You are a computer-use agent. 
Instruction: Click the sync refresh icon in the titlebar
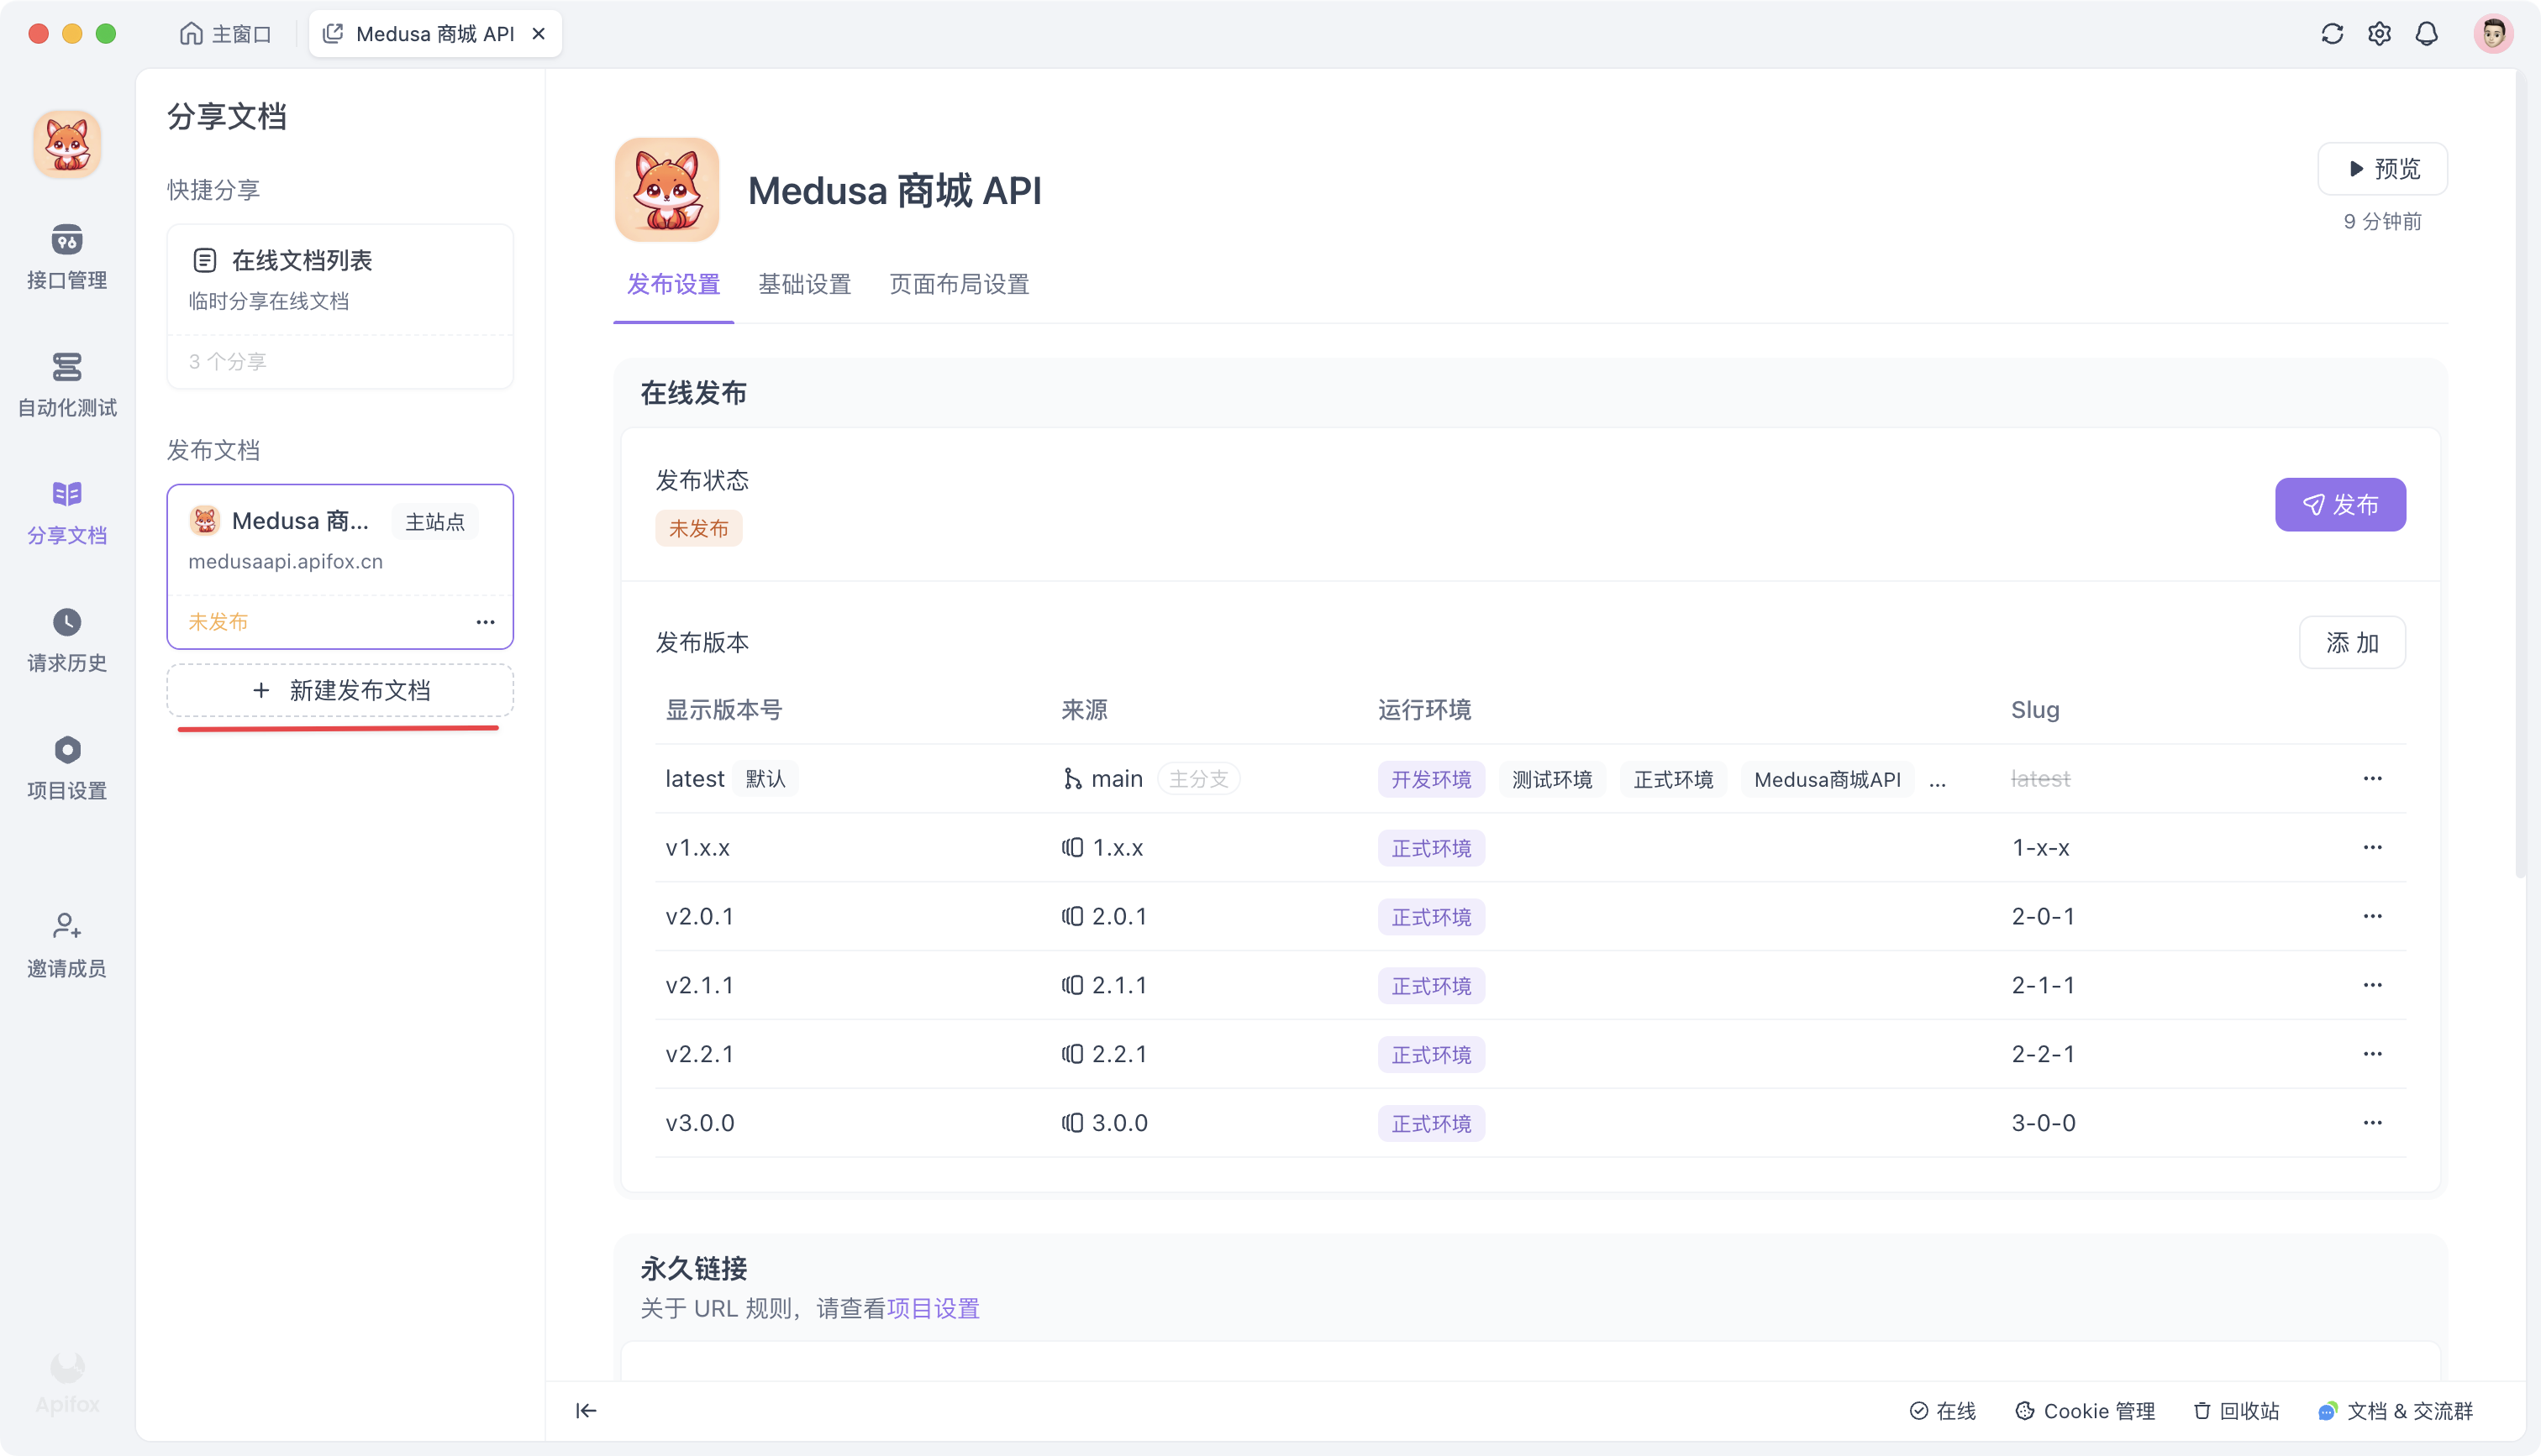tap(2332, 33)
